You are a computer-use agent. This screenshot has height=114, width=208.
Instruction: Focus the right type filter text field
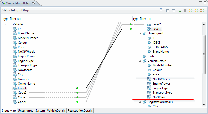click(166, 19)
